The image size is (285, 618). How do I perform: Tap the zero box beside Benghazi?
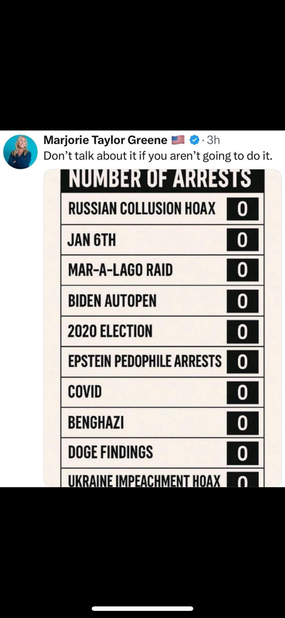[242, 422]
